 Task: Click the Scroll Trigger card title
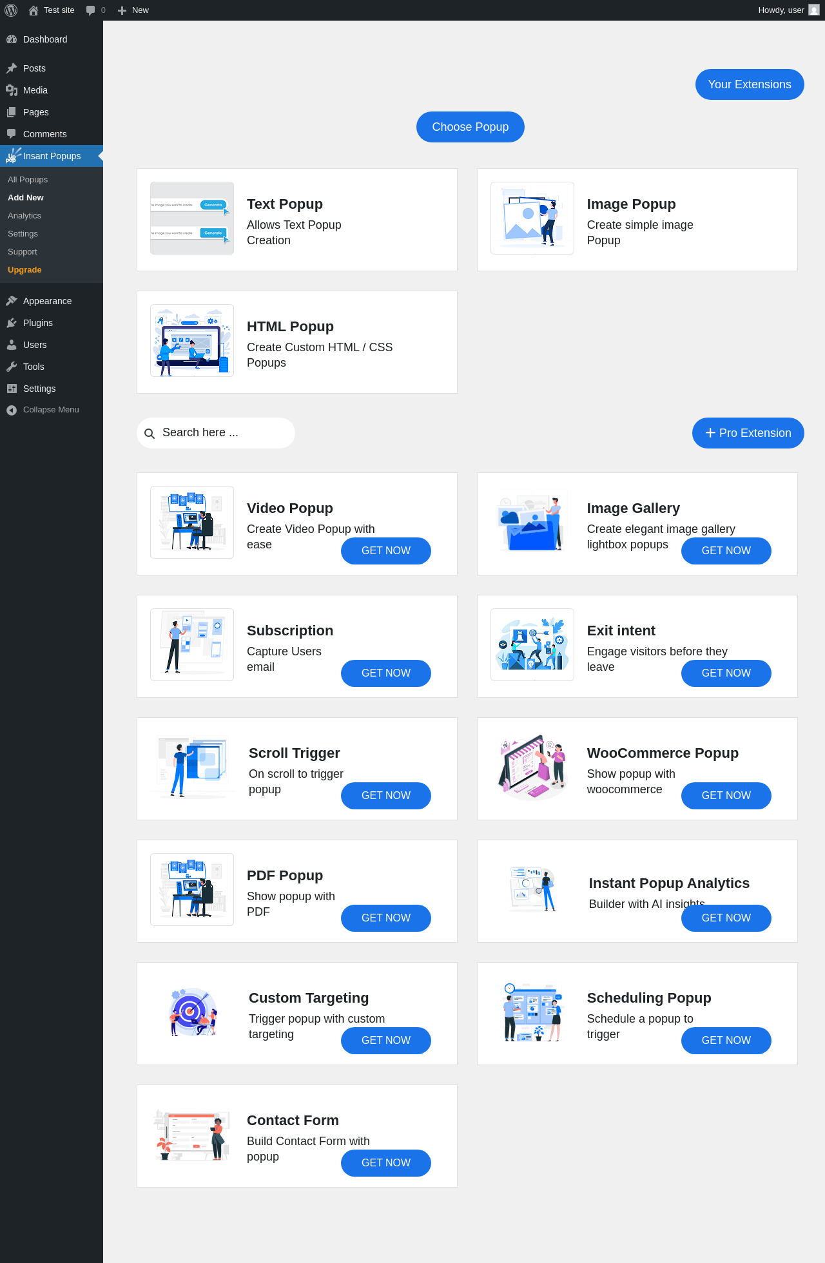click(295, 753)
